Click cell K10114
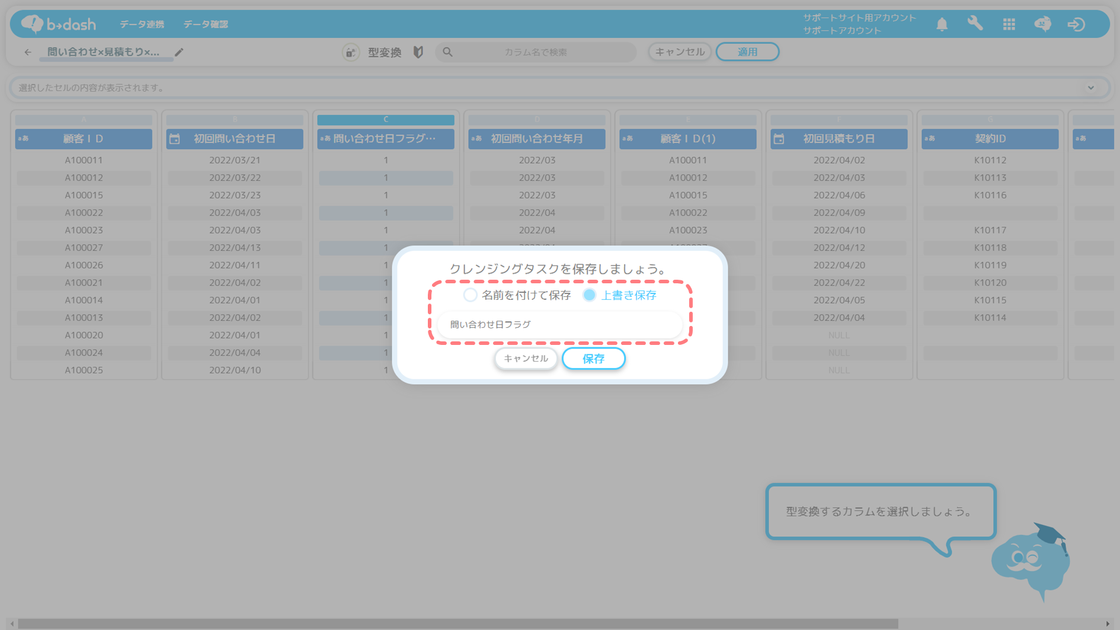Screen dimensions: 1120x630 (x=990, y=318)
